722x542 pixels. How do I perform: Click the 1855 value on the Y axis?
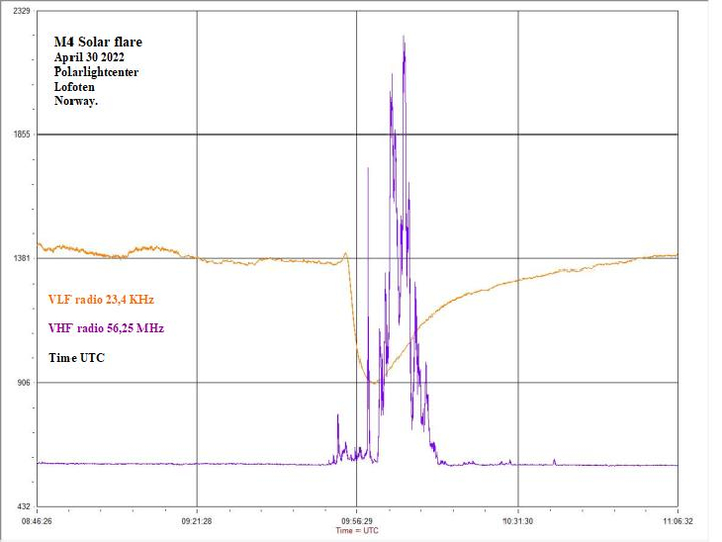click(x=21, y=135)
